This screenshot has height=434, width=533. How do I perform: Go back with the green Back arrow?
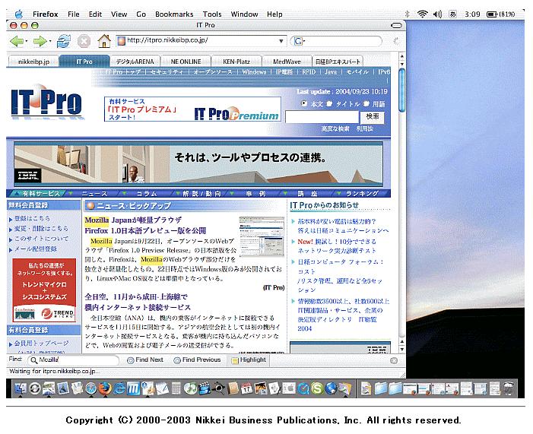pyautogui.click(x=16, y=42)
